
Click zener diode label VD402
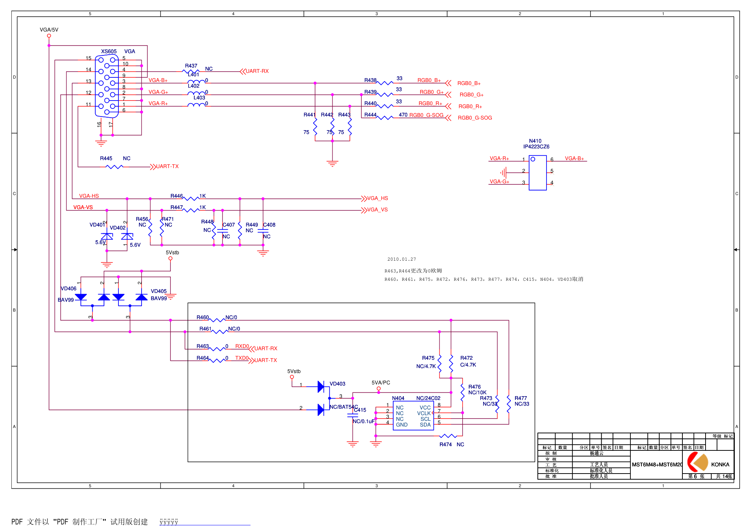117,228
